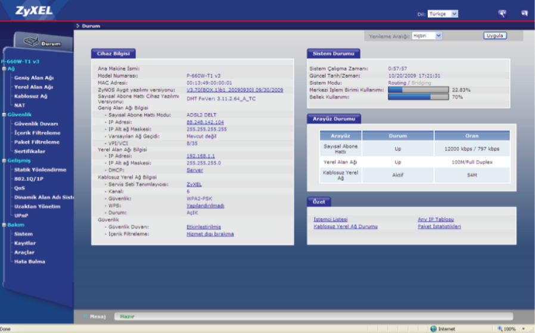Click the Paket İstatistikleri link
Screen dimensions: 535x333
click(x=439, y=227)
